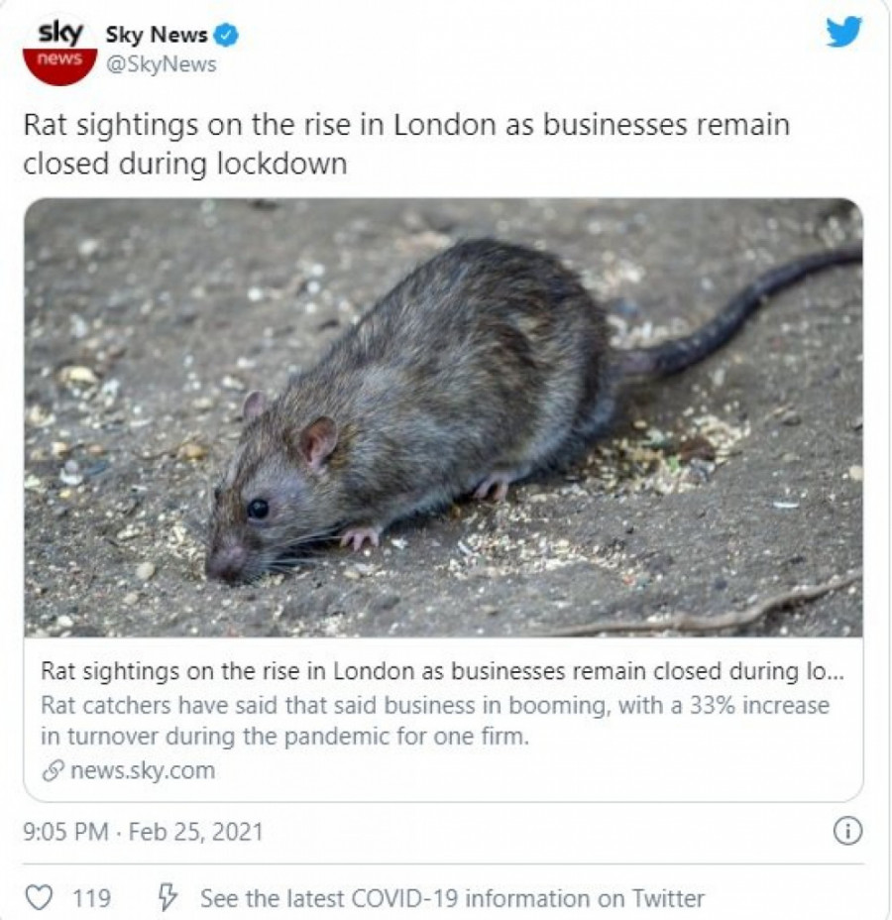Open the @SkyNews handle
The height and width of the screenshot is (920, 892).
point(162,64)
